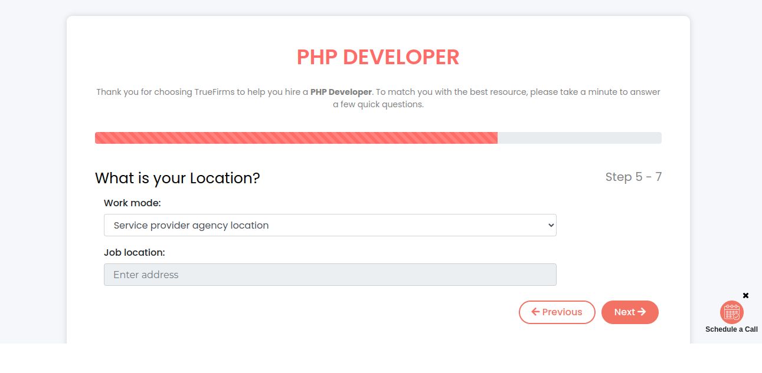Click the bold 'PHP Developer' text in description
The image size is (762, 373).
[341, 92]
